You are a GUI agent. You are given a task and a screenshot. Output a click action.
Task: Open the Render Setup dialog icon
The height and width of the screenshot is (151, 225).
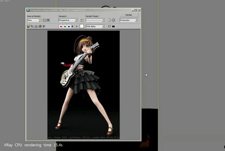[109, 20]
